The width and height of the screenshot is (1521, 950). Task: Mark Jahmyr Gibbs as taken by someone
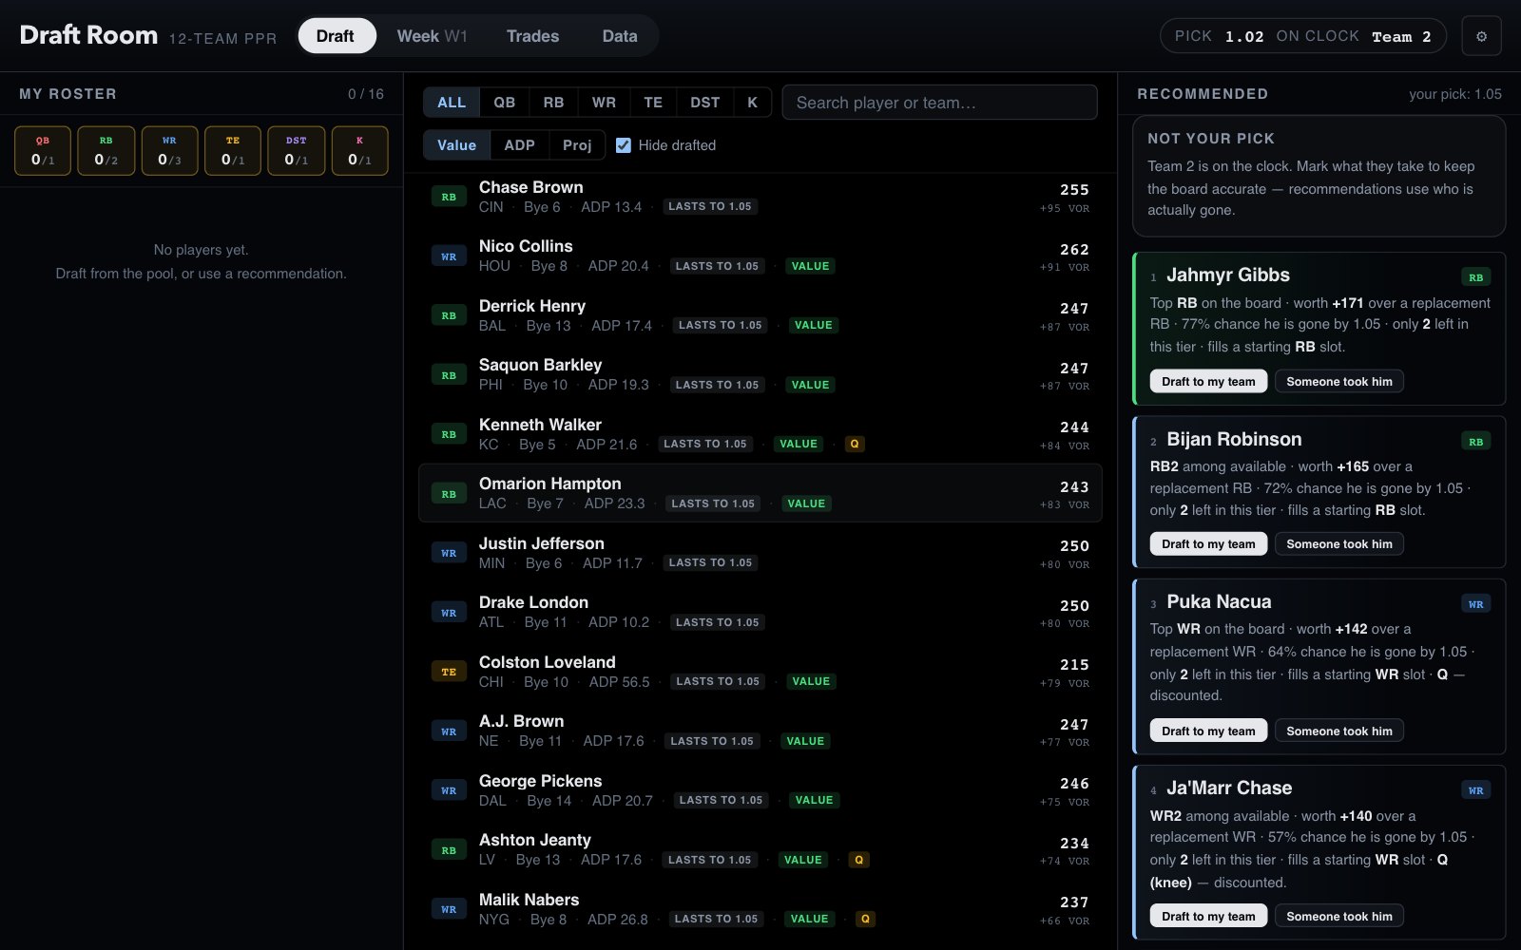(1339, 381)
